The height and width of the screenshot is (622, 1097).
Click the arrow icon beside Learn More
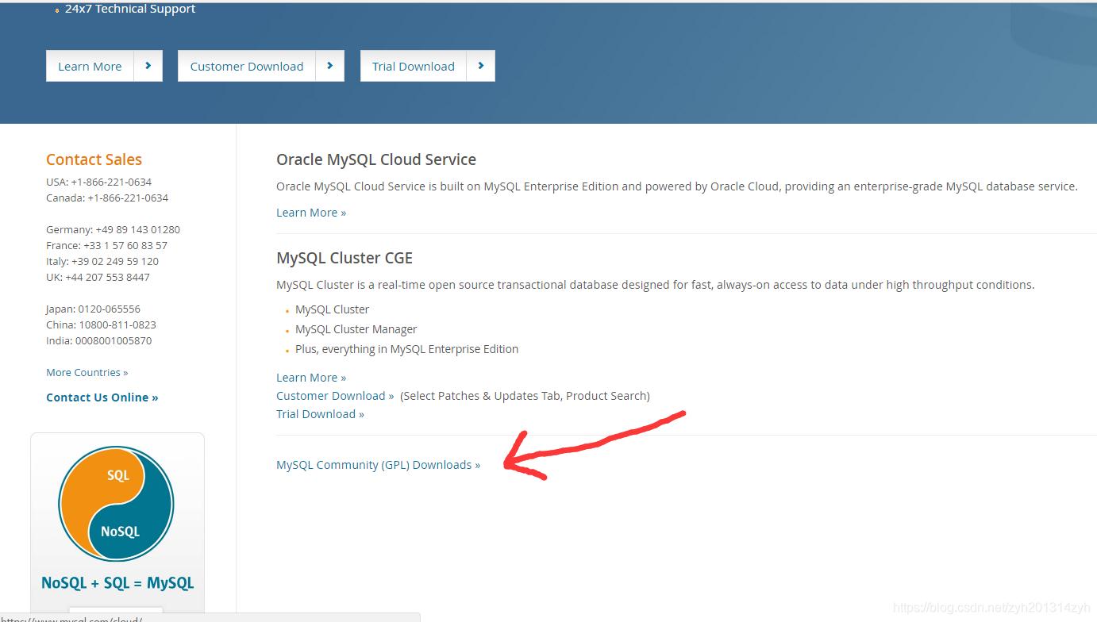[x=148, y=66]
